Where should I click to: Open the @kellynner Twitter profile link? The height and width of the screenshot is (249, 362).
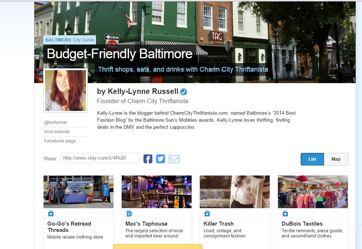tap(56, 122)
